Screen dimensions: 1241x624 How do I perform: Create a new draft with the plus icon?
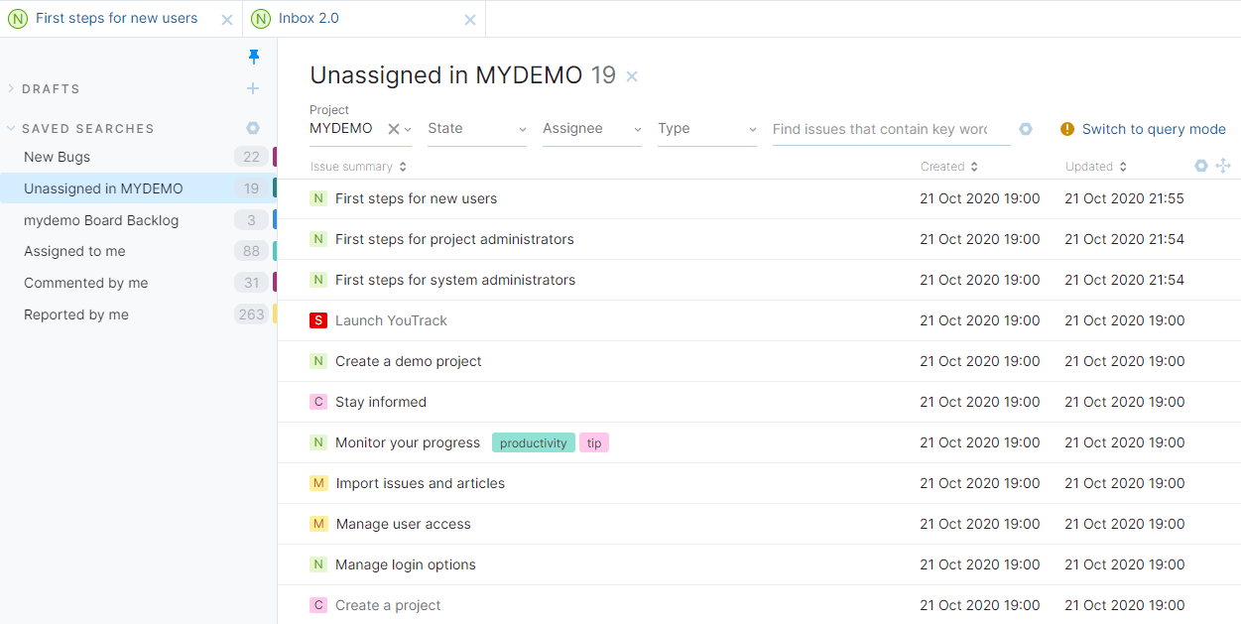coord(253,88)
